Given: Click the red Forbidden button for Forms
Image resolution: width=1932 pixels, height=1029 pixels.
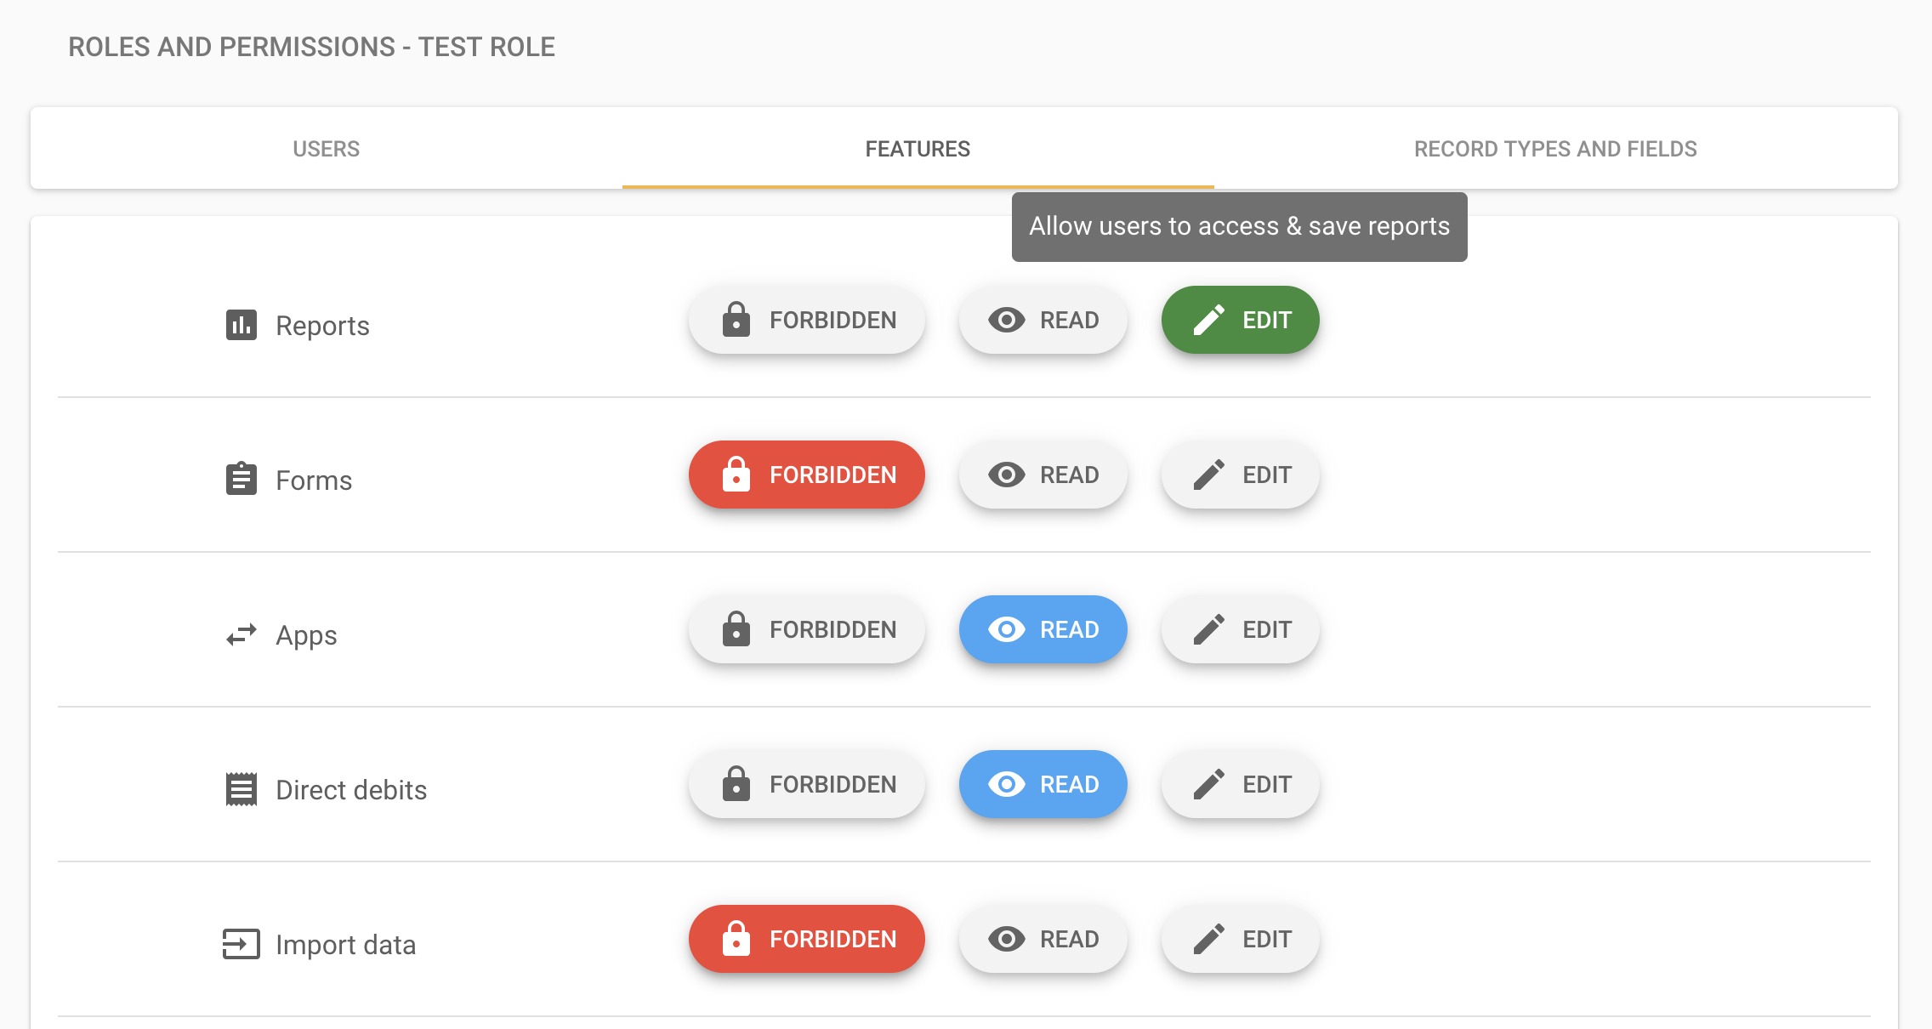Looking at the screenshot, I should pyautogui.click(x=807, y=475).
